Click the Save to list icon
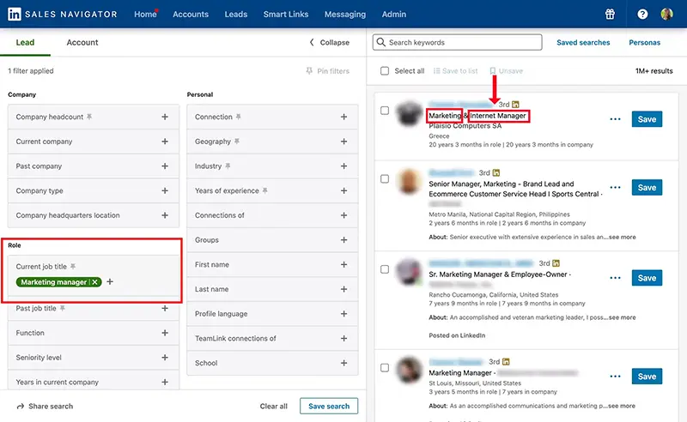The width and height of the screenshot is (687, 422). [x=436, y=71]
